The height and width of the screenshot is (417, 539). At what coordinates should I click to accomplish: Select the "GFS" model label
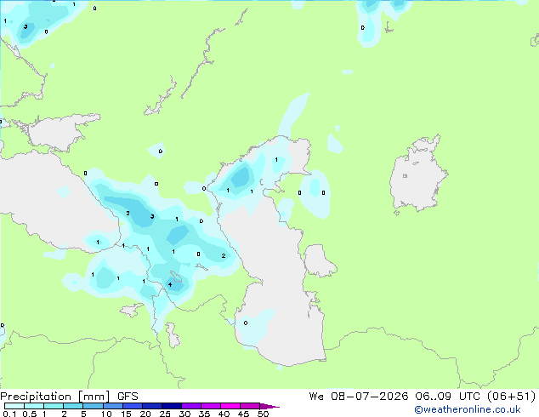128,397
